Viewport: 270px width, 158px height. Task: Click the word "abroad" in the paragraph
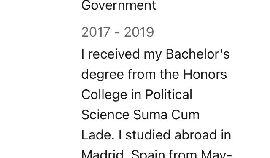(195, 135)
